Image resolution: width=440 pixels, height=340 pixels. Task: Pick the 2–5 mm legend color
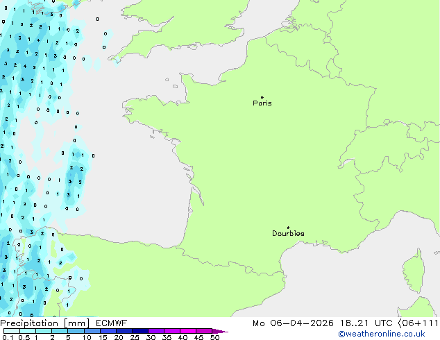pos(60,331)
